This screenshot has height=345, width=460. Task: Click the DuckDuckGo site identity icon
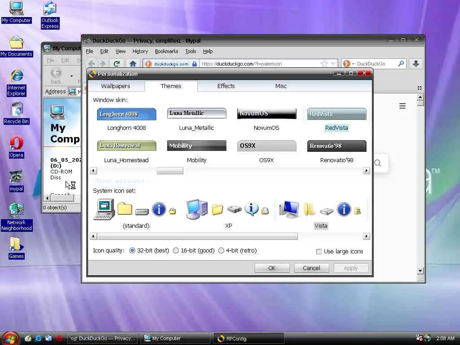[149, 64]
